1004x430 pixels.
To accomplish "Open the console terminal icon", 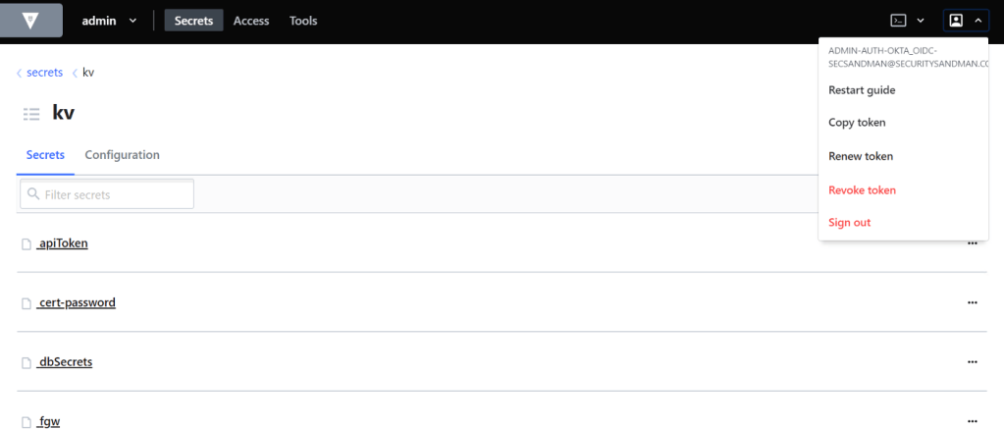I will pos(898,21).
